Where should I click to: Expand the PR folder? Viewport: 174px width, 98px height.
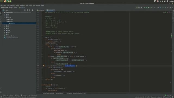(5, 27)
